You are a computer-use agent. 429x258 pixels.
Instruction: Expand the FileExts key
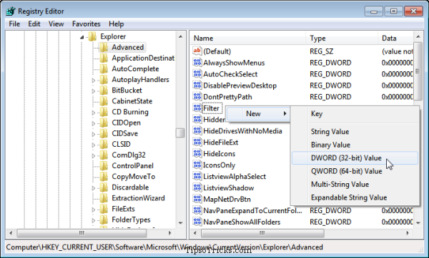click(x=93, y=210)
